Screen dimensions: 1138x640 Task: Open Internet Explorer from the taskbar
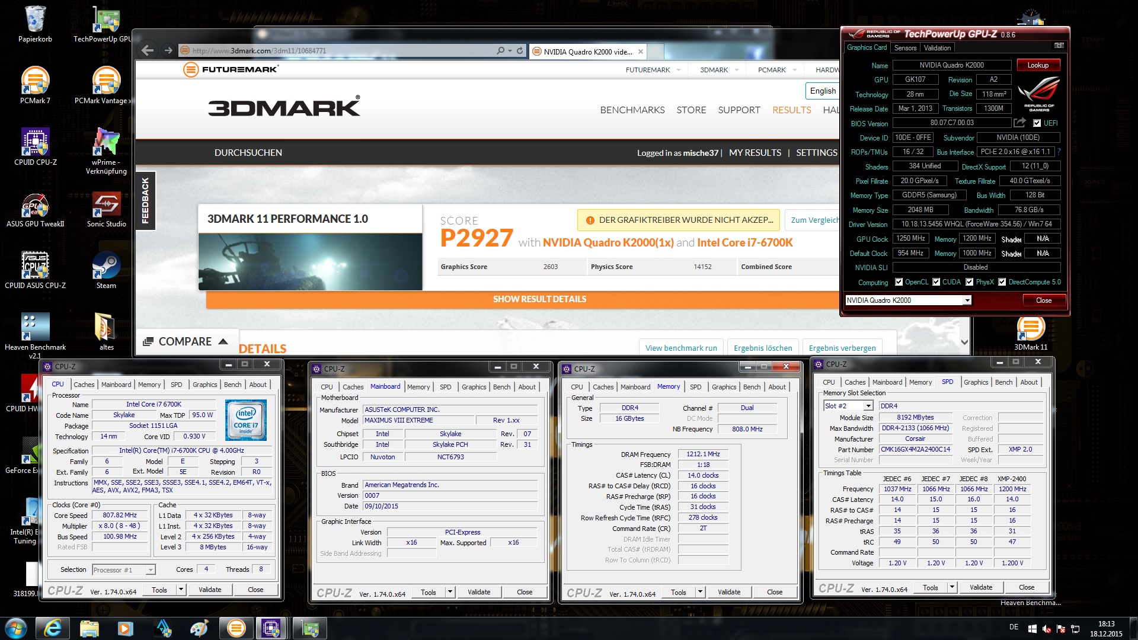tap(53, 628)
